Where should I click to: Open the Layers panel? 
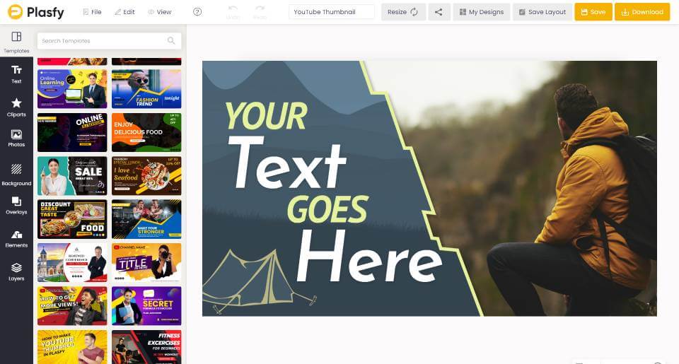pyautogui.click(x=16, y=271)
